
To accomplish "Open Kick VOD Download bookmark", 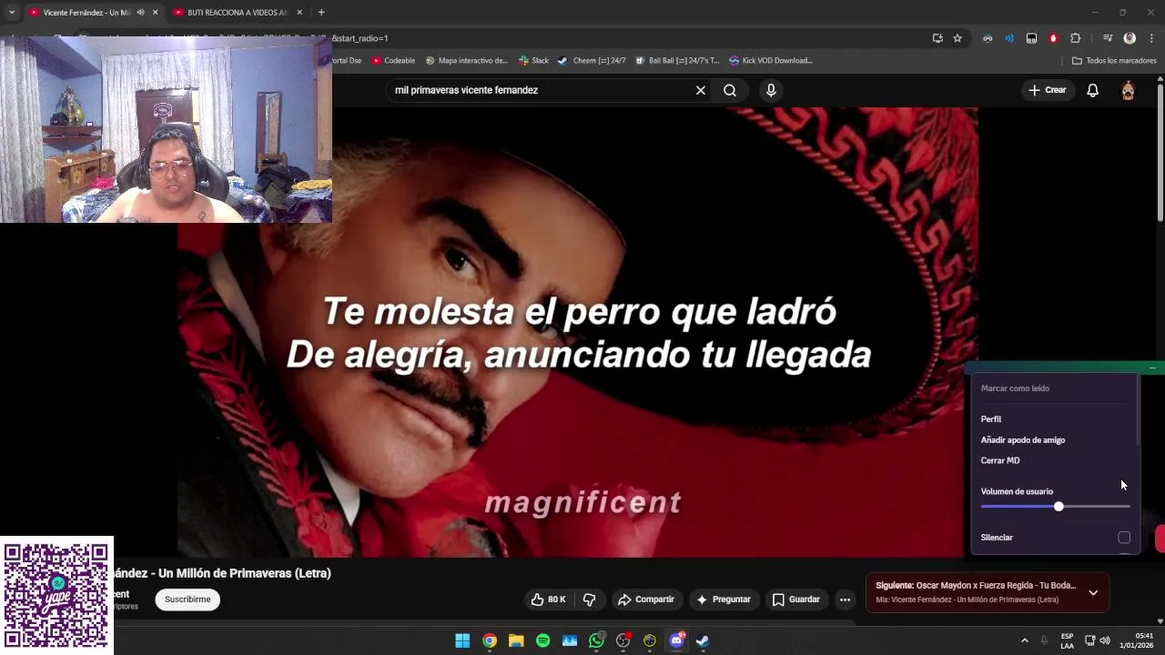I will (771, 61).
